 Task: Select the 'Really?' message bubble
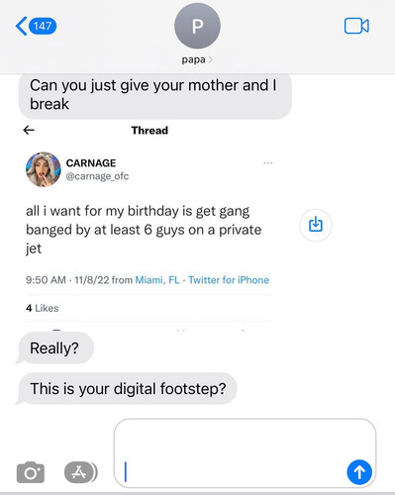(x=54, y=348)
